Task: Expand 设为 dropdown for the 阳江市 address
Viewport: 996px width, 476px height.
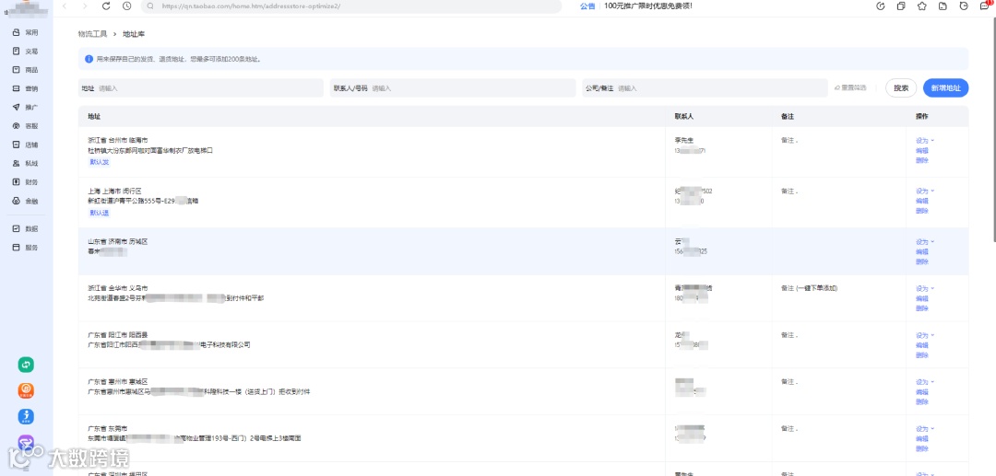Action: [925, 335]
